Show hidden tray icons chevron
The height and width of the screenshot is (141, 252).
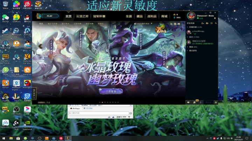pyautogui.click(x=207, y=138)
